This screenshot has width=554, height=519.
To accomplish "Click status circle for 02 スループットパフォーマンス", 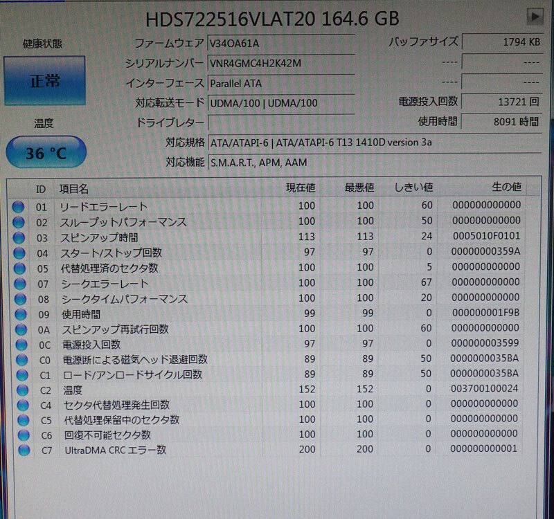I will (19, 222).
